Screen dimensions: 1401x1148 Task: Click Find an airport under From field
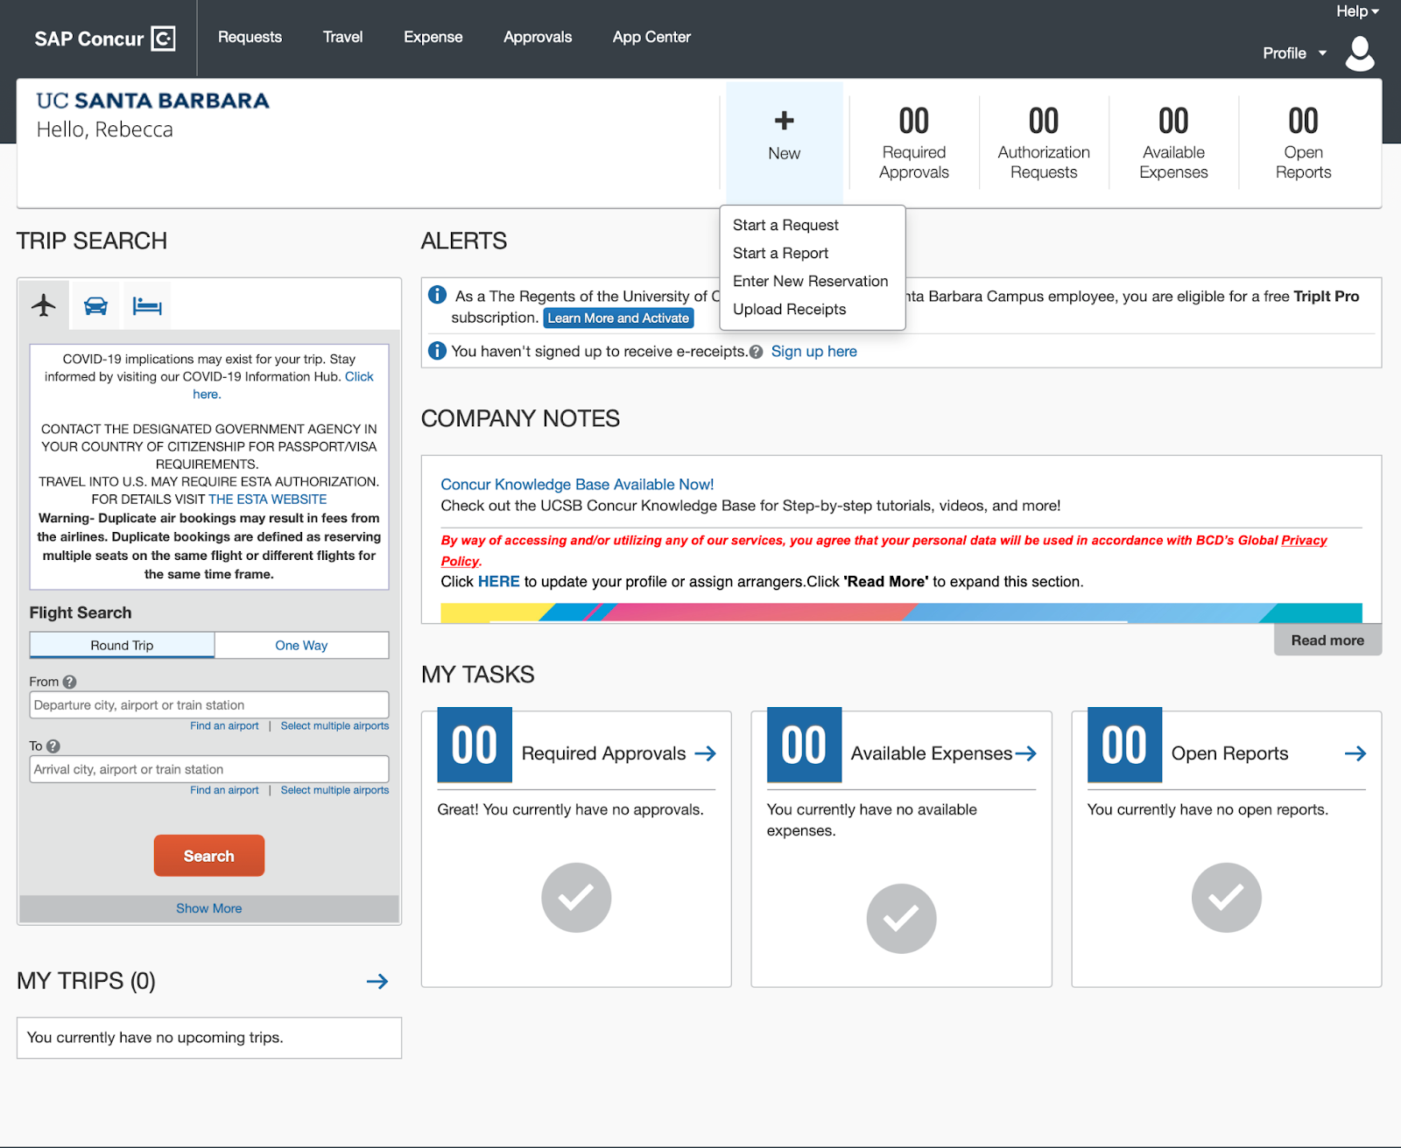[x=224, y=726]
